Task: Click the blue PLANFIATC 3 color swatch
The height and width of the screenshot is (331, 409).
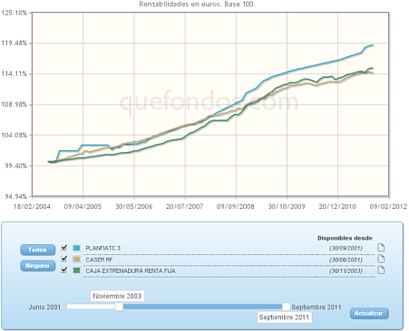Action: pos(76,248)
